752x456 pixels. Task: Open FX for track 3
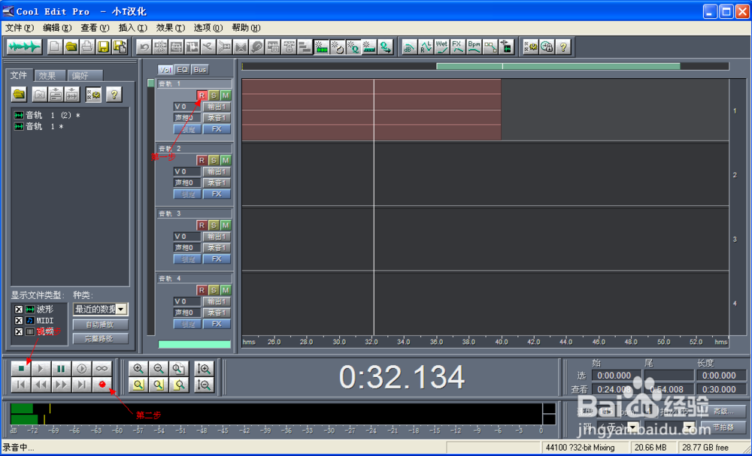click(217, 258)
